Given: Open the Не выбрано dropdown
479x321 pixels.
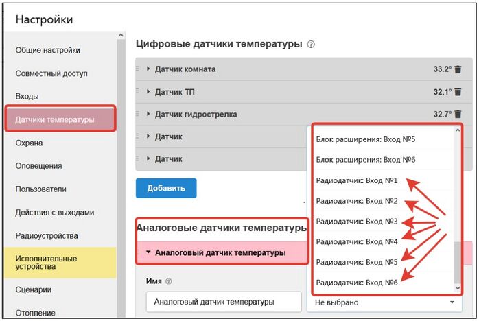Looking at the screenshot, I should (384, 302).
